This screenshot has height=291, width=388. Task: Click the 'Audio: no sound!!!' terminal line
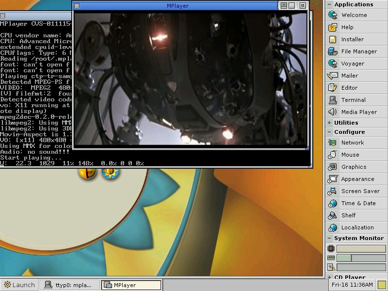(35, 152)
